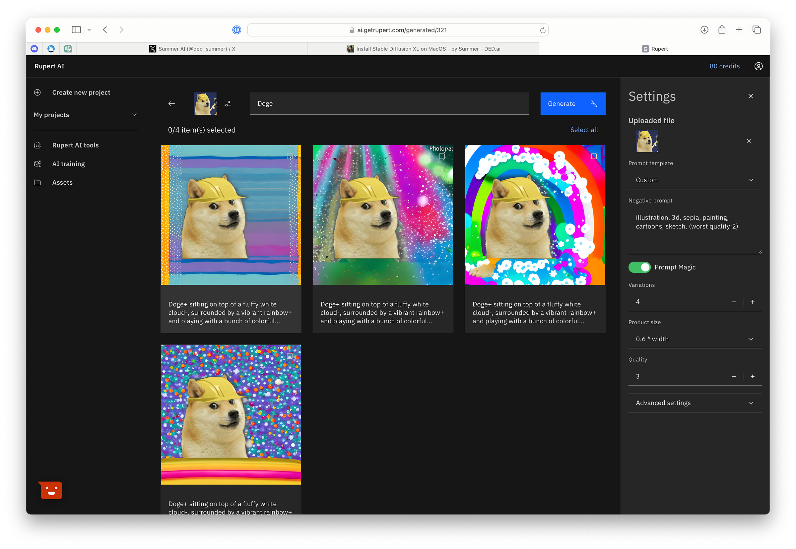Open Assets from the sidebar
This screenshot has width=796, height=549.
[x=62, y=182]
